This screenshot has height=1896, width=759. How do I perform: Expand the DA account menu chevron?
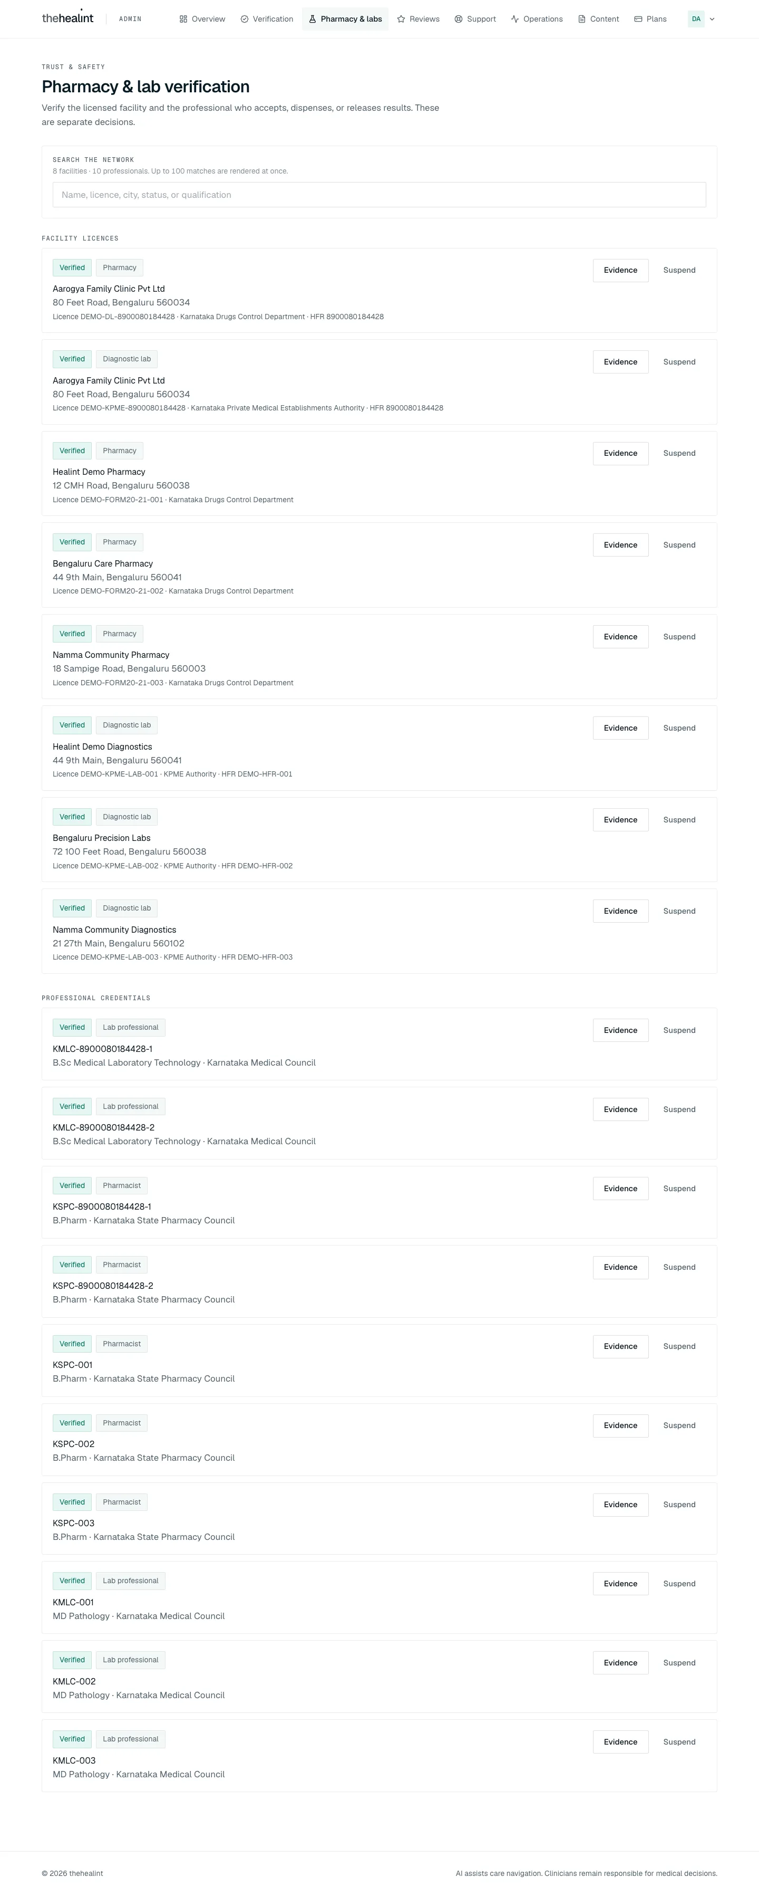pyautogui.click(x=712, y=19)
